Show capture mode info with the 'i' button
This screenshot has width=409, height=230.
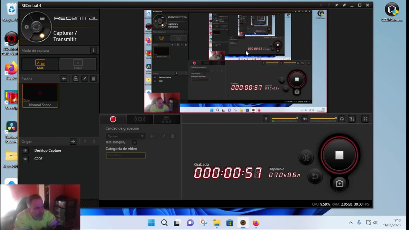pyautogui.click(x=93, y=50)
